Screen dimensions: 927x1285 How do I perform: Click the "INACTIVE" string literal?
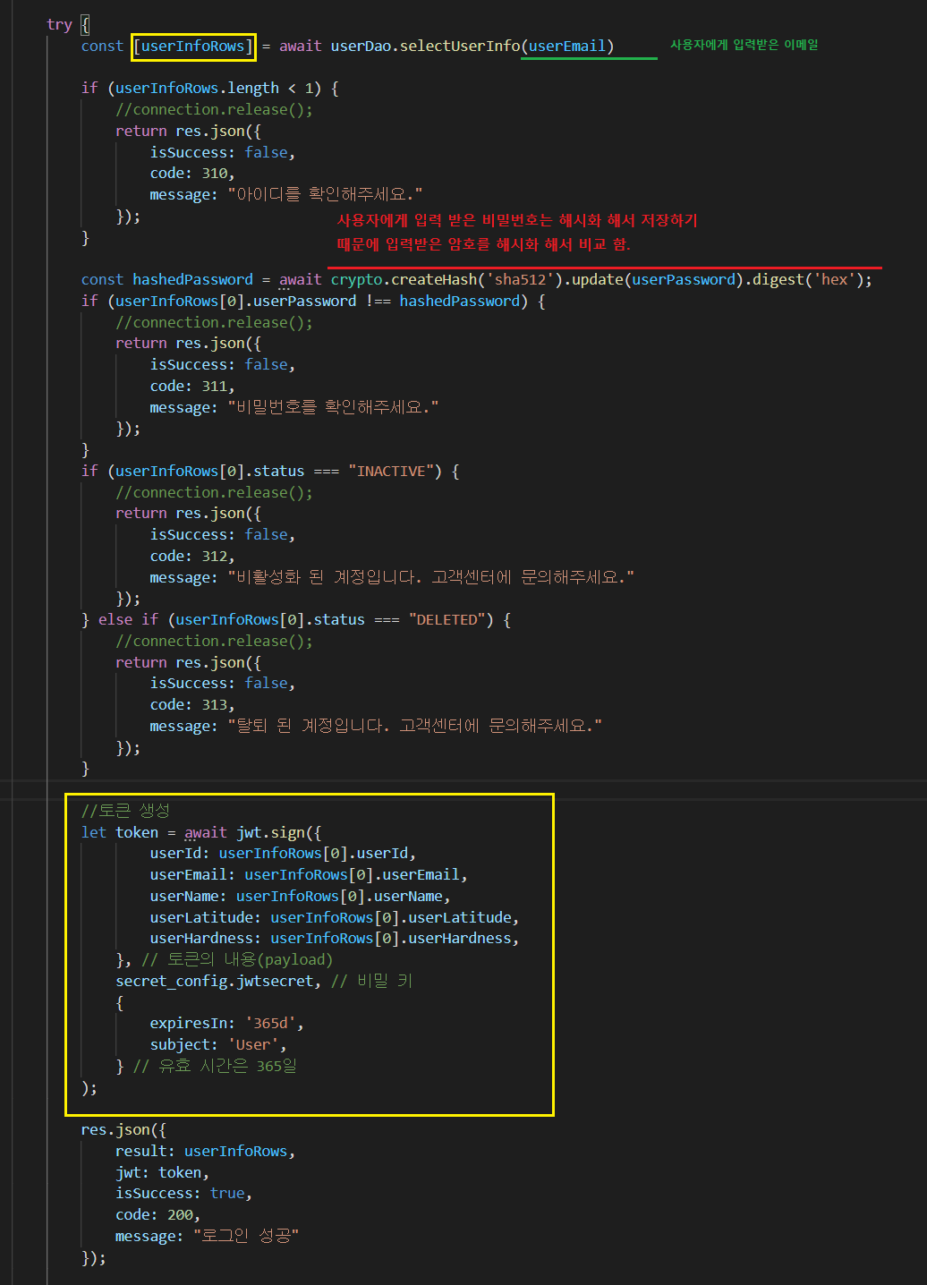point(391,471)
